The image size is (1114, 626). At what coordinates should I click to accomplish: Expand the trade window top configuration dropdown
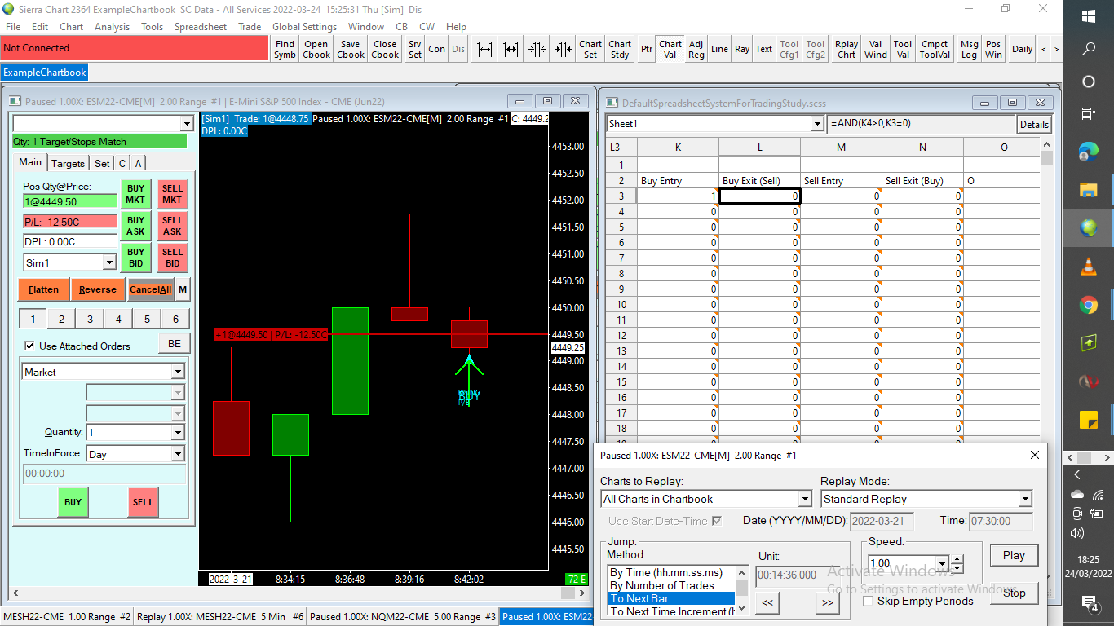click(188, 123)
